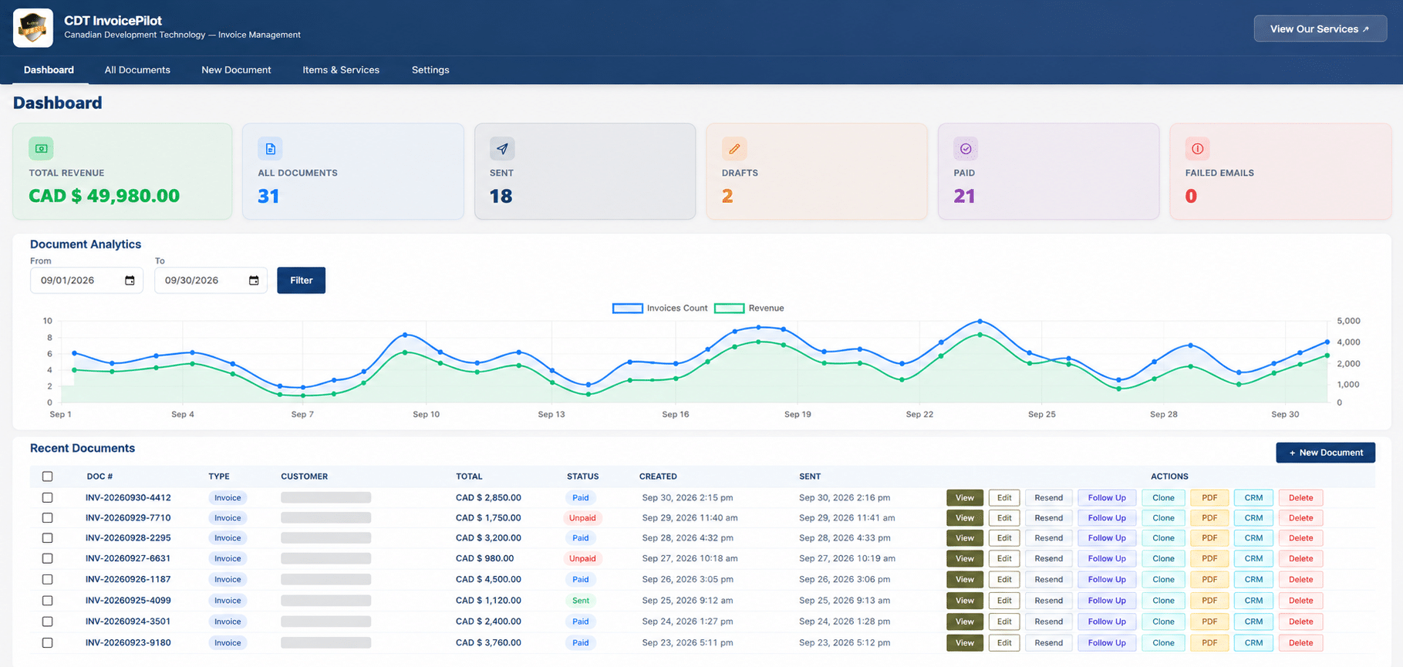Toggle the Revenue legend swatch

pos(729,308)
